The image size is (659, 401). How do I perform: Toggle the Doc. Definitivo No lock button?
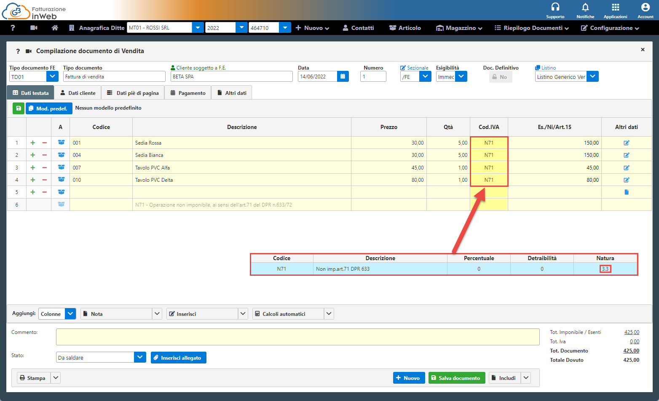tap(500, 77)
